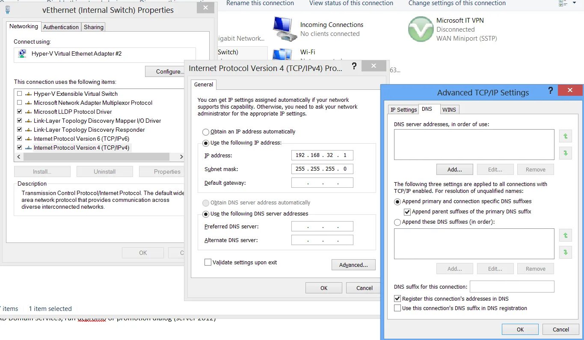This screenshot has height=340, width=584.
Task: Click View status of this connection
Action: pyautogui.click(x=351, y=3)
